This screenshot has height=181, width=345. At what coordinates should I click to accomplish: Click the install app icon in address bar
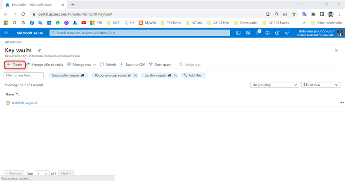(x=268, y=14)
